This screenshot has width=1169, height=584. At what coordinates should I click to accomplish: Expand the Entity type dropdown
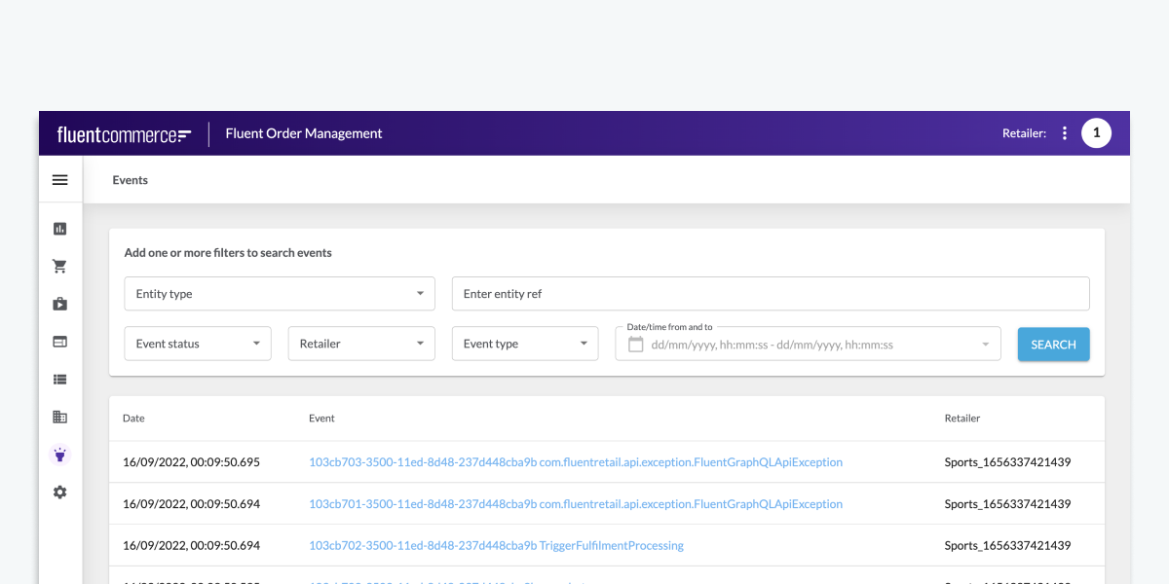click(279, 293)
